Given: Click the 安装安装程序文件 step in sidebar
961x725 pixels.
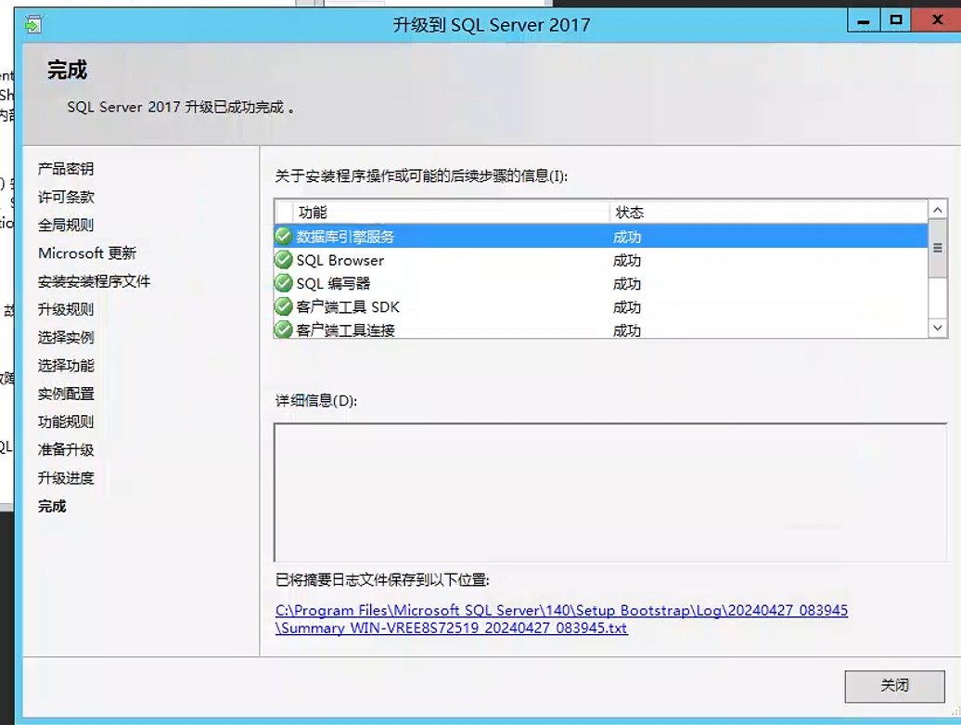Looking at the screenshot, I should [x=94, y=281].
